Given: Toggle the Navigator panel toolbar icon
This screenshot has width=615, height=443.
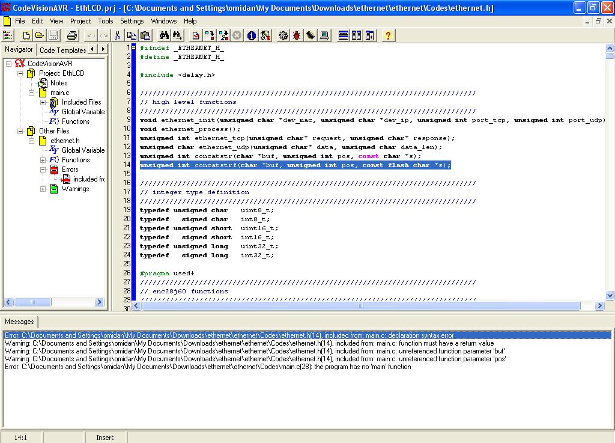Looking at the screenshot, I should [x=8, y=35].
